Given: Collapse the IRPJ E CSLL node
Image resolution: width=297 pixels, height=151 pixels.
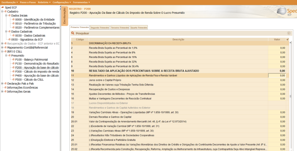Looking at the screenshot, I should pyautogui.click(x=2, y=51).
